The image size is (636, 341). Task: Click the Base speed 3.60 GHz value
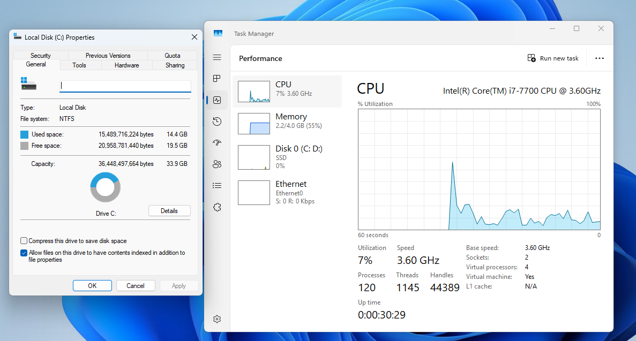point(537,248)
